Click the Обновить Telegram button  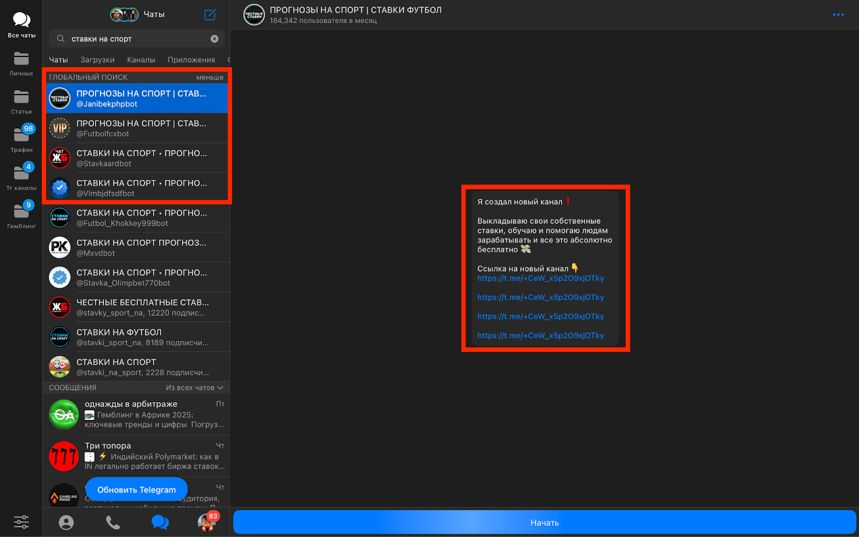click(x=136, y=489)
